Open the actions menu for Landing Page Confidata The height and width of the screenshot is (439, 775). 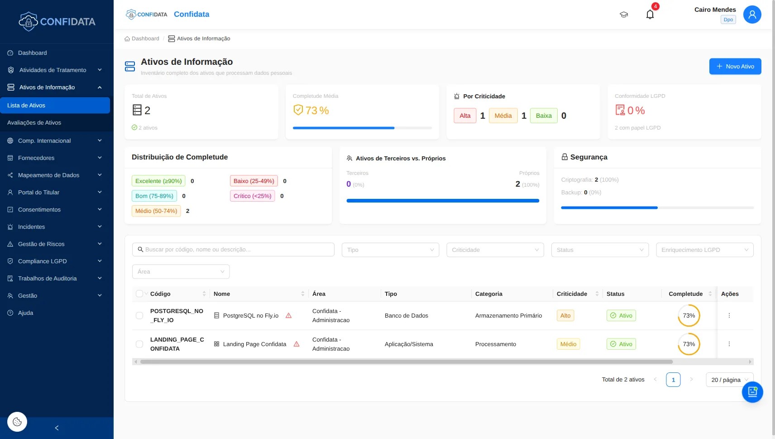(729, 344)
